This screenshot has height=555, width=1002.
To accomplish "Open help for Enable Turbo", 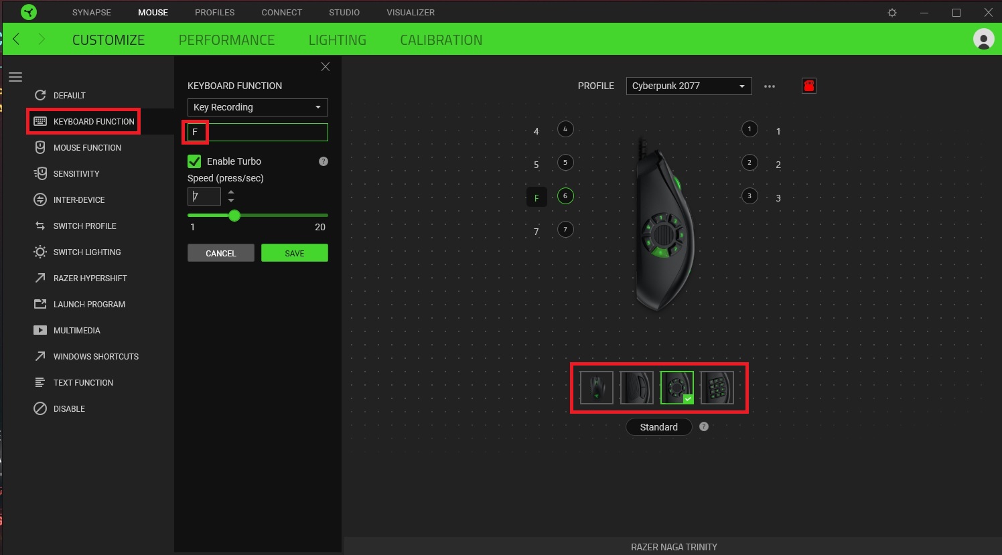I will coord(324,161).
